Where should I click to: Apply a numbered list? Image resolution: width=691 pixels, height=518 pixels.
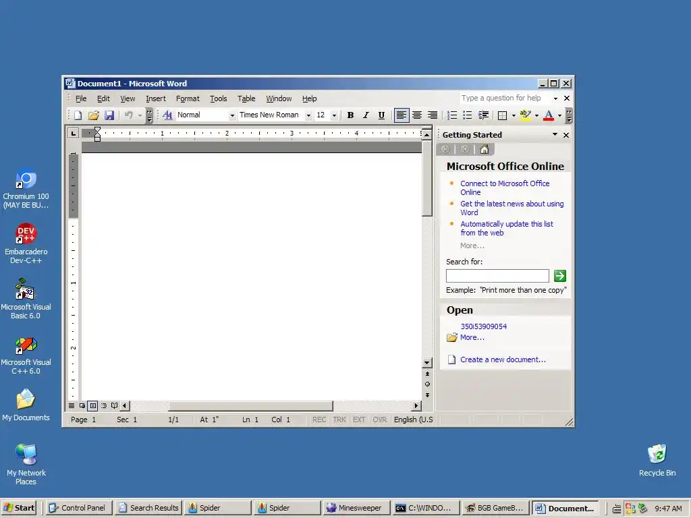[452, 115]
